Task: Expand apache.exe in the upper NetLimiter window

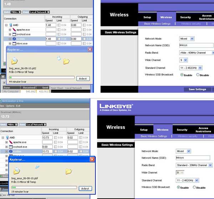Action: click(x=10, y=30)
